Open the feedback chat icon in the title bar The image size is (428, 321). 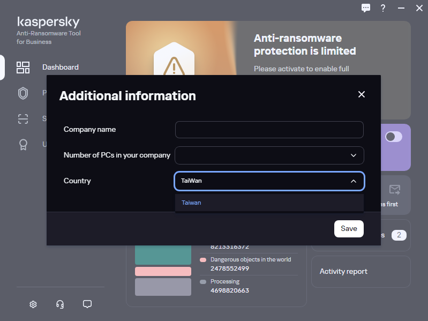[366, 8]
